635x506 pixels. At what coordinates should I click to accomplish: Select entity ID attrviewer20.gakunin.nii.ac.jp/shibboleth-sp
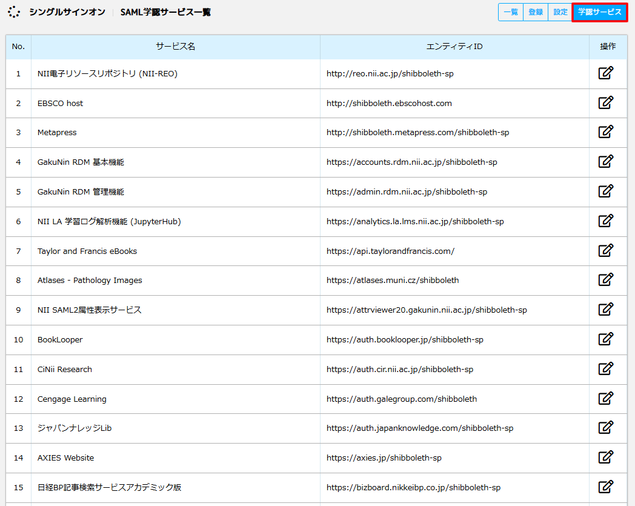(x=427, y=310)
